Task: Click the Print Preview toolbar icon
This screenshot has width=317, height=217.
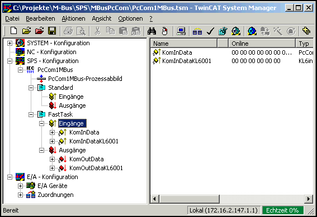Action: point(81,31)
